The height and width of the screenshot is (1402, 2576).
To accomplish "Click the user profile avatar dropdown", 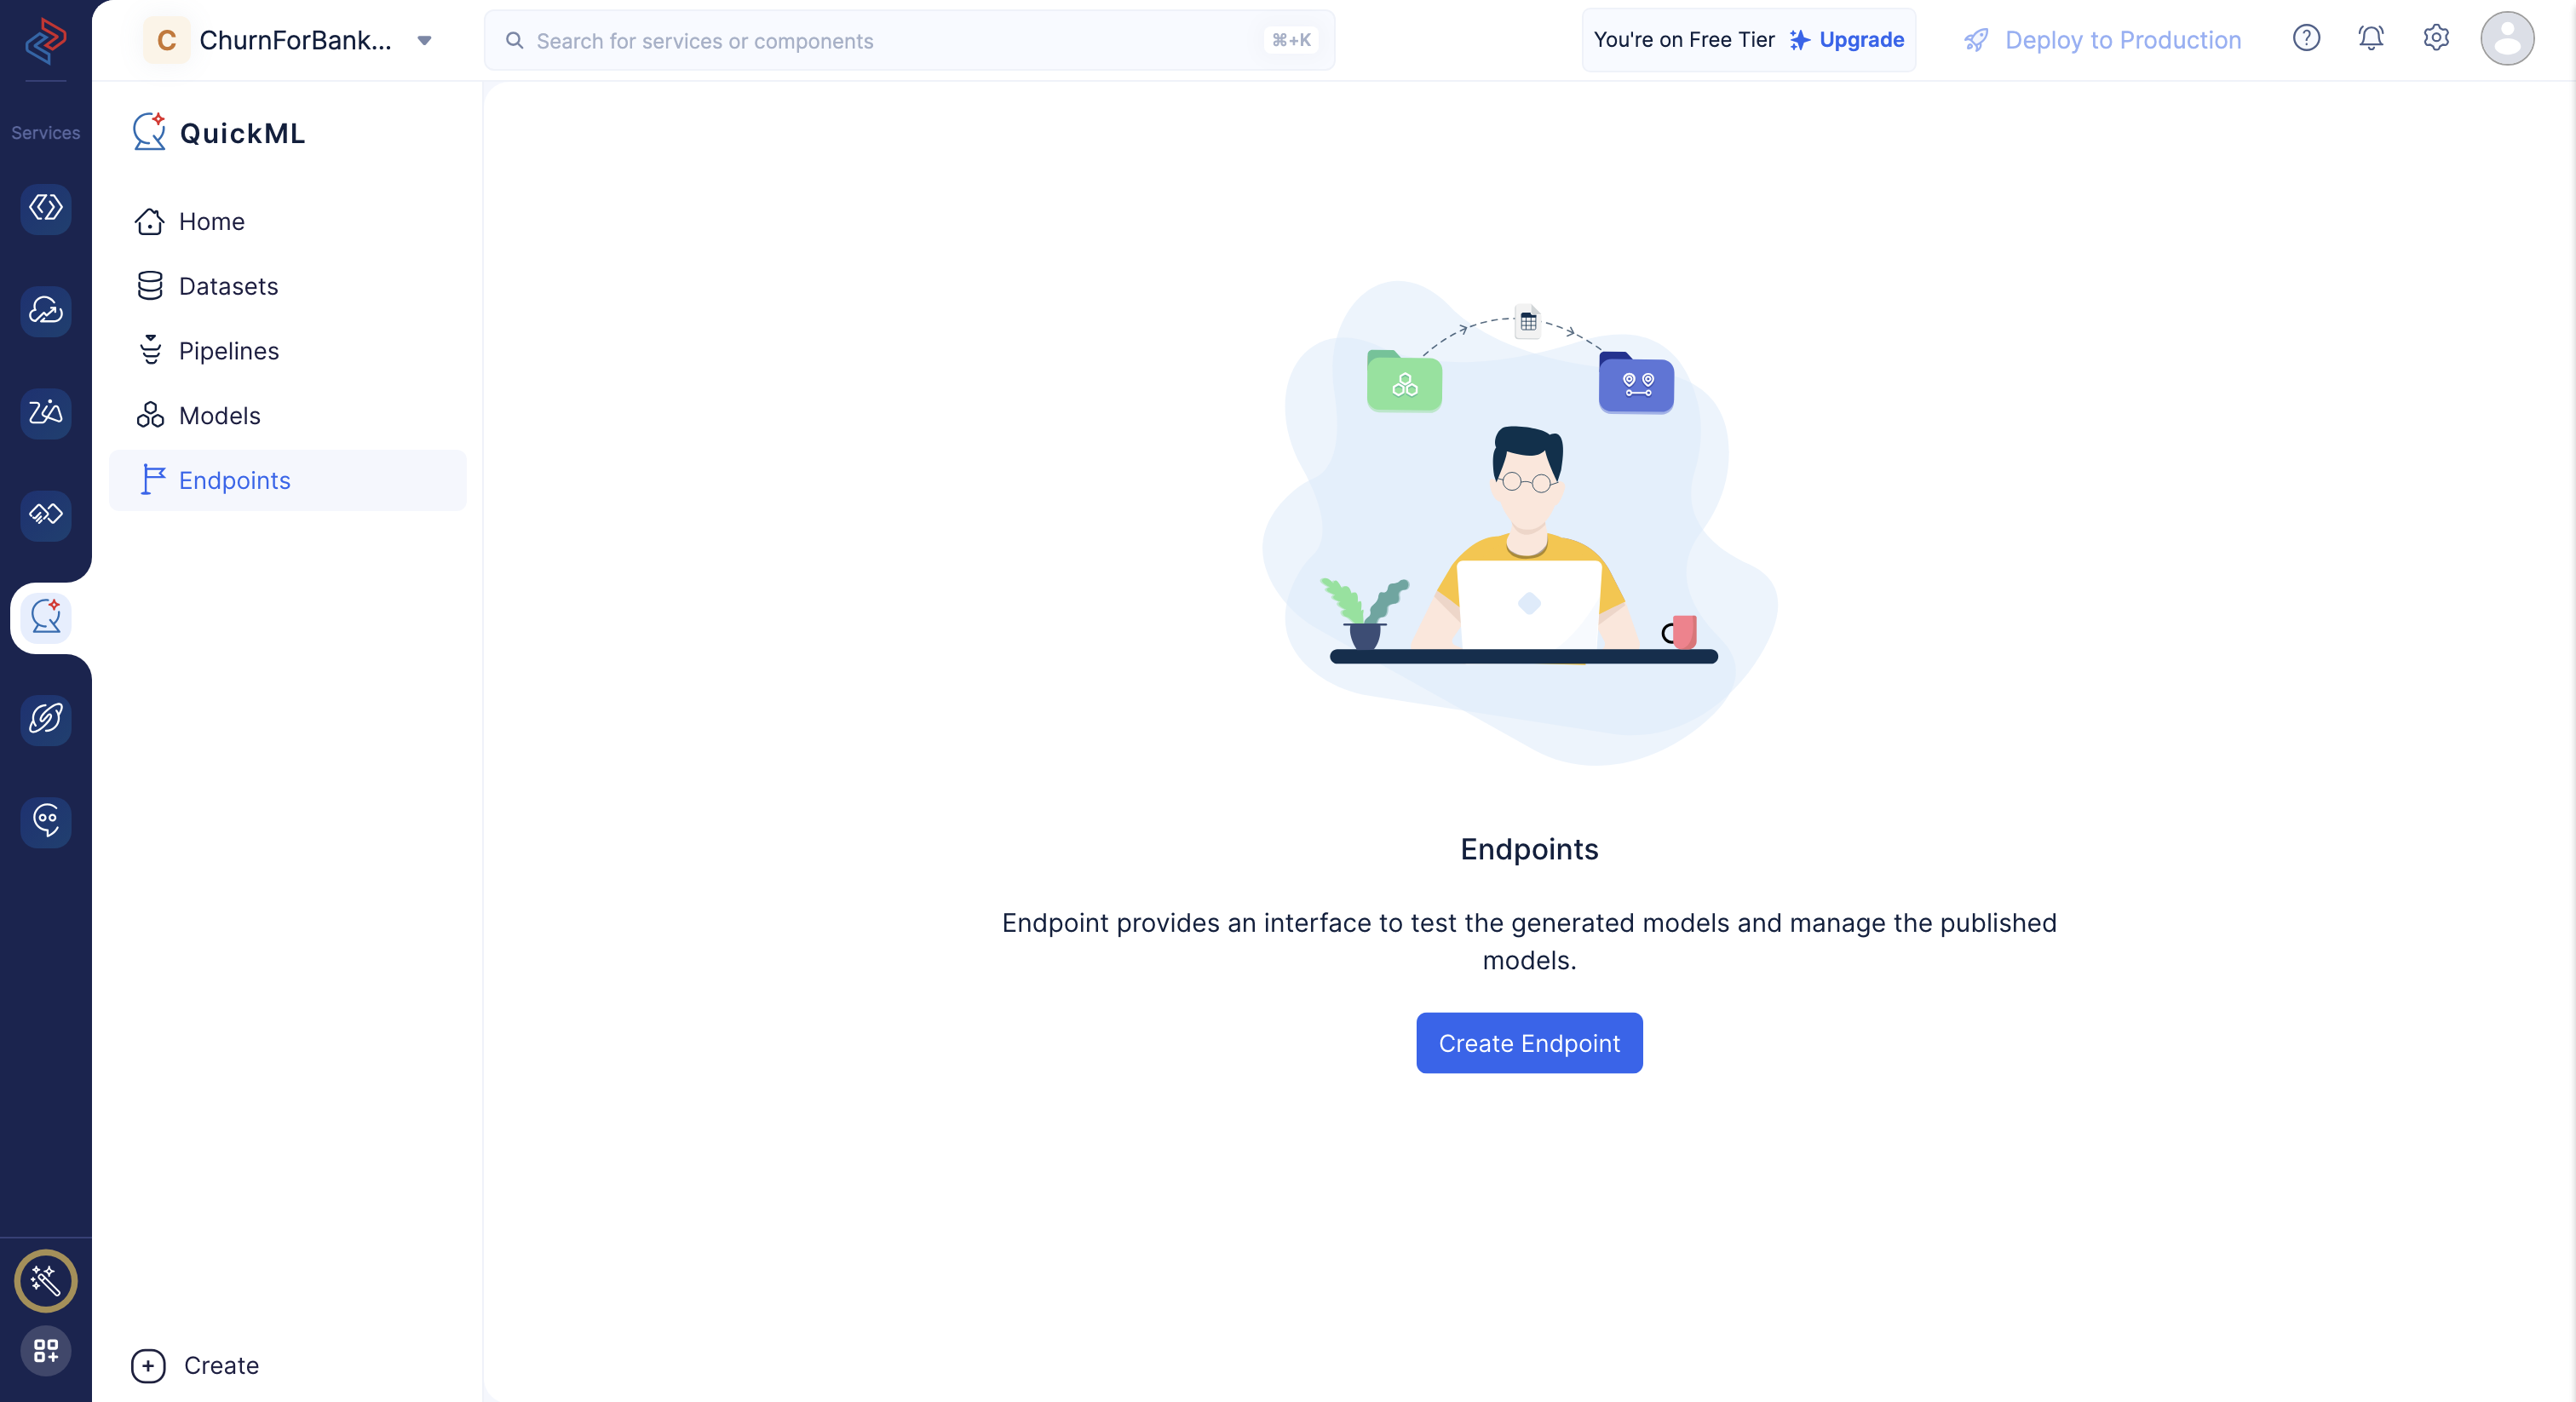I will tap(2507, 38).
